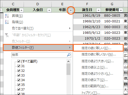Uncheck the 31 value checkbox
This screenshot has height=95, width=128.
(19, 66)
